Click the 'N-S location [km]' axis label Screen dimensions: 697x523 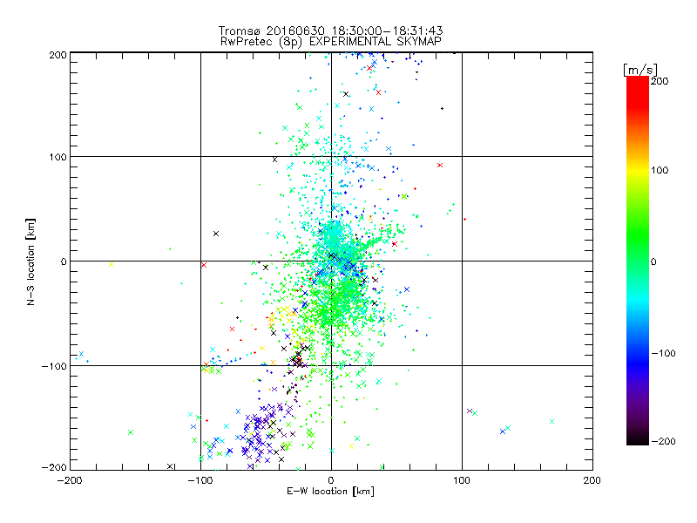[30, 261]
